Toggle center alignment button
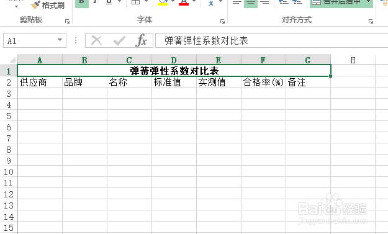 tap(251, 3)
